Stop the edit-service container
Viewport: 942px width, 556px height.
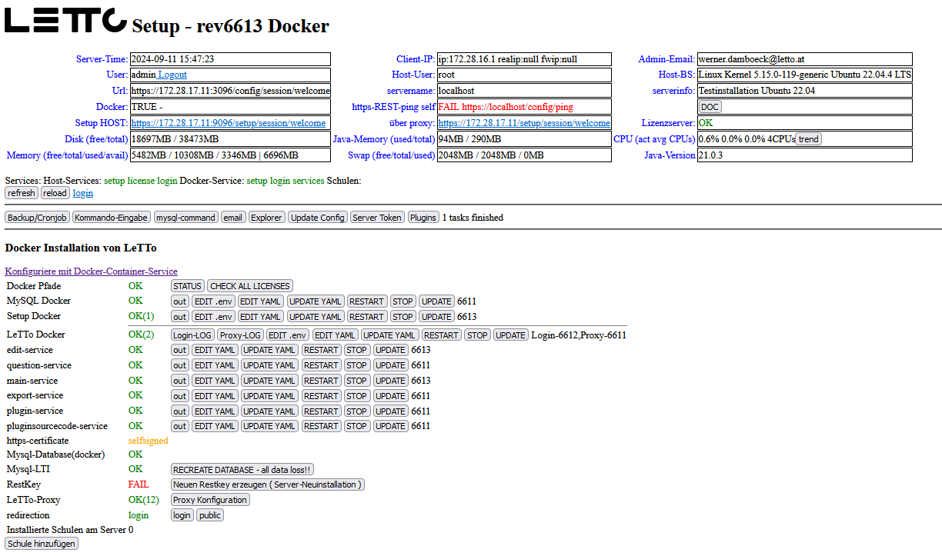point(356,350)
